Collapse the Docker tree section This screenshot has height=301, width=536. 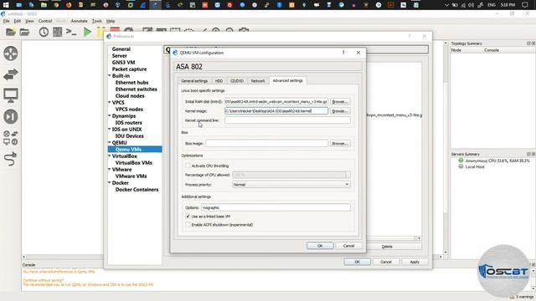click(x=110, y=183)
